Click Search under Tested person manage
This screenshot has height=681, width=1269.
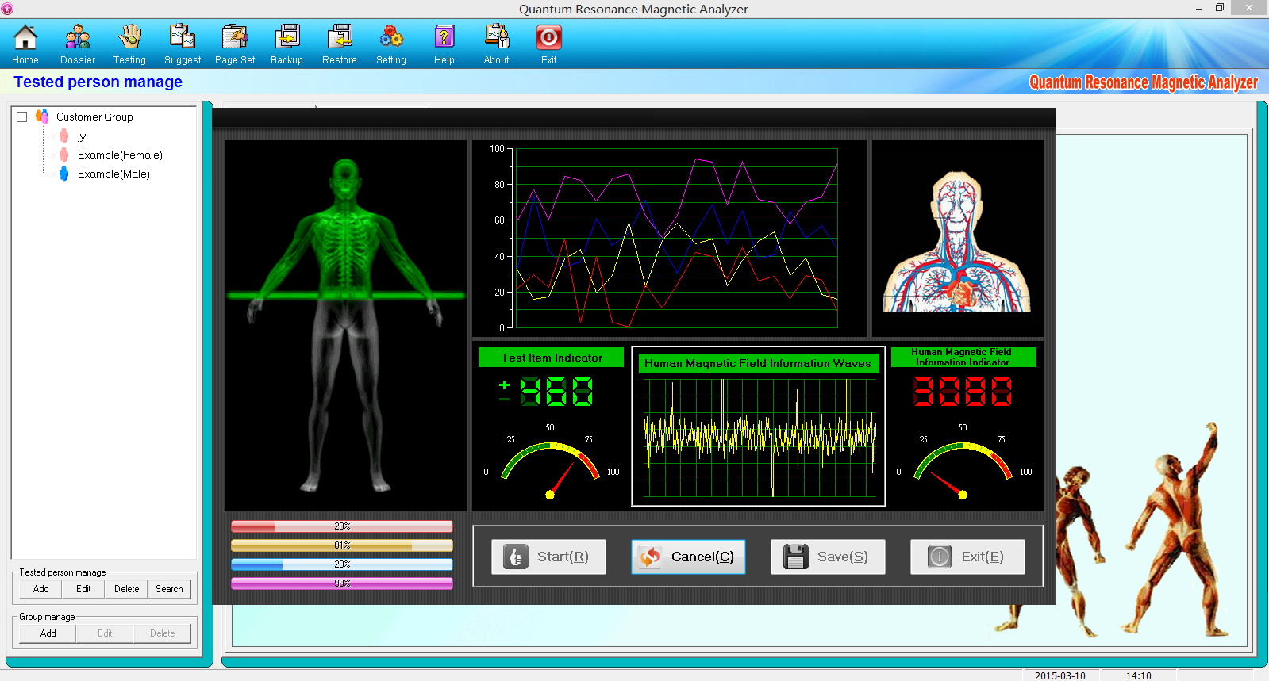pos(169,589)
